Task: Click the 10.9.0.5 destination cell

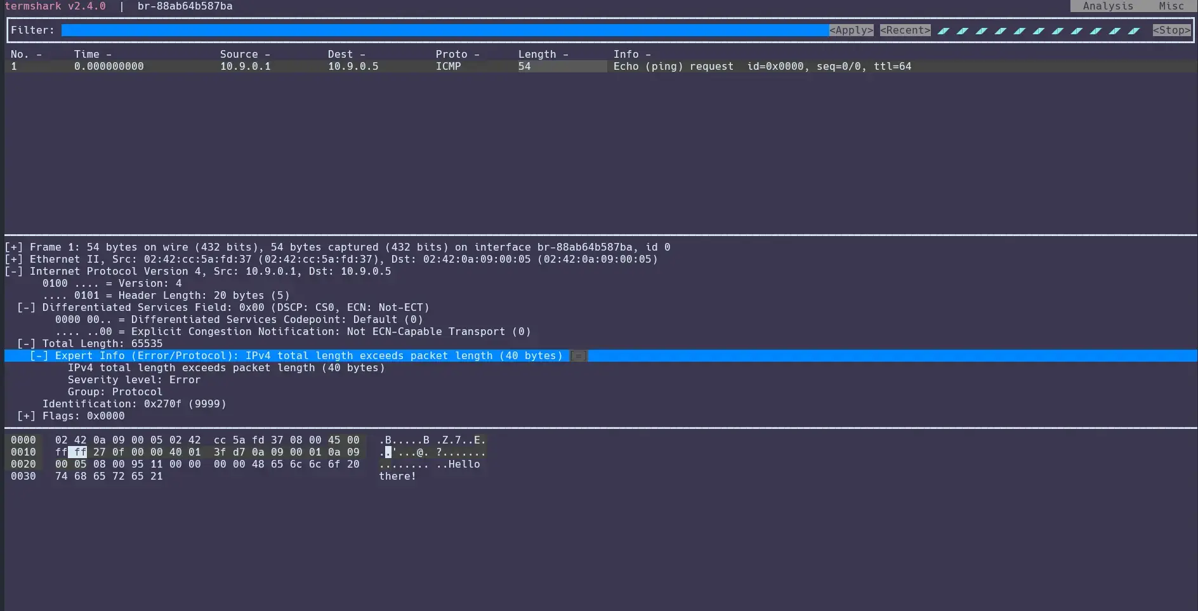Action: point(353,67)
